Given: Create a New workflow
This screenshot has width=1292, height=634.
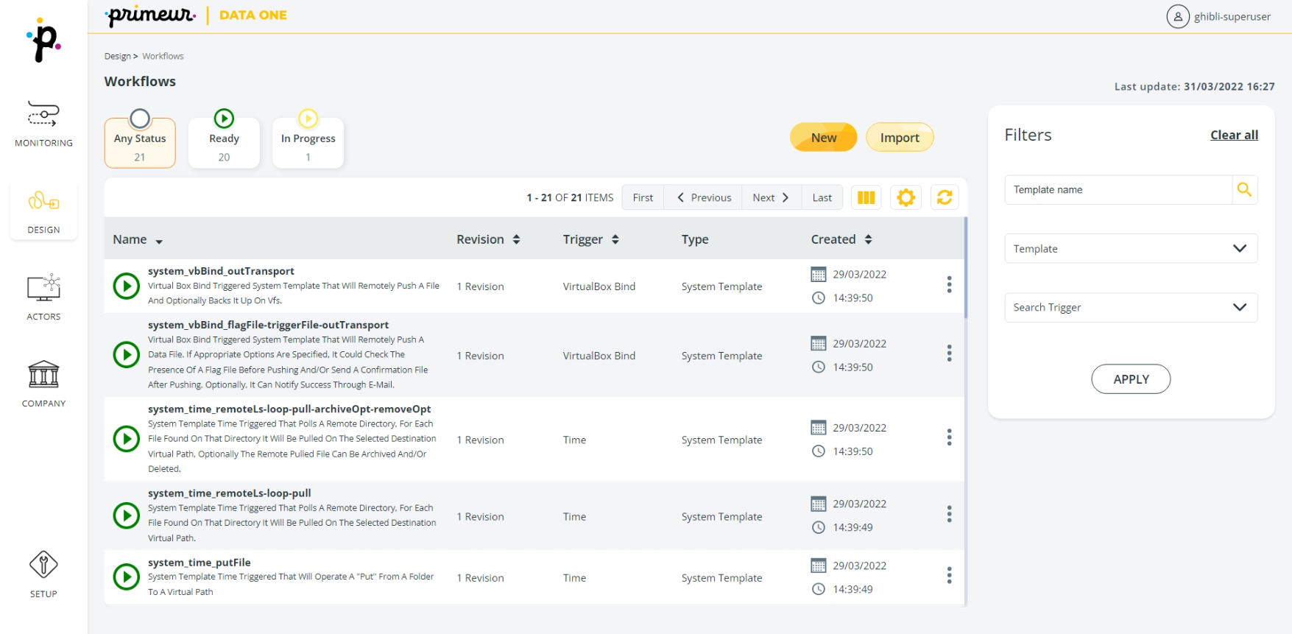Looking at the screenshot, I should (824, 137).
